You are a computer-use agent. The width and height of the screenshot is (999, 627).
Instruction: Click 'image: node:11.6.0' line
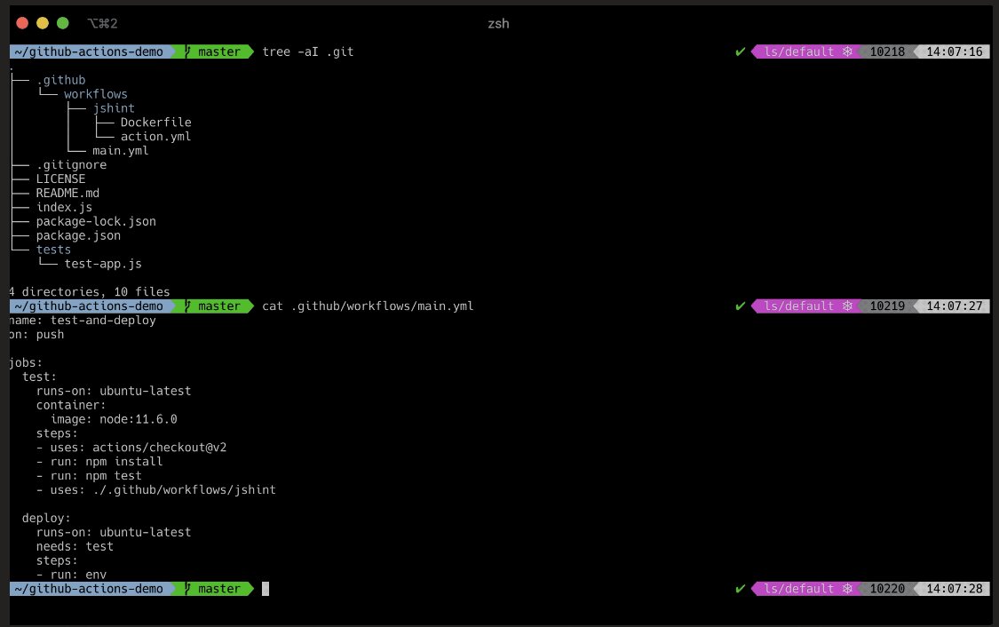(114, 419)
